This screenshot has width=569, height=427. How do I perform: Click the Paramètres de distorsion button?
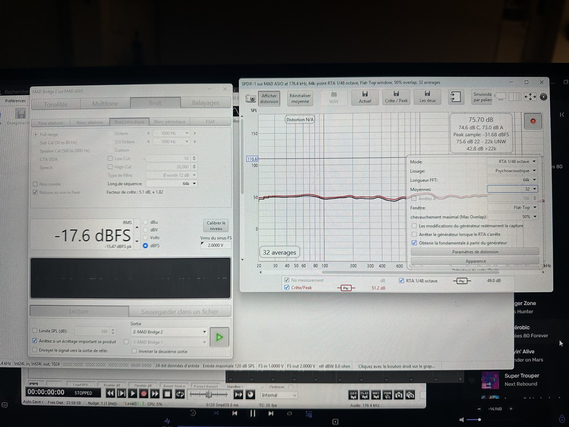tap(475, 252)
